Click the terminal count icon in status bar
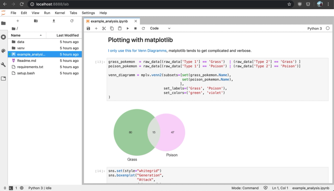The height and width of the screenshot is (191, 334). tap(11, 188)
